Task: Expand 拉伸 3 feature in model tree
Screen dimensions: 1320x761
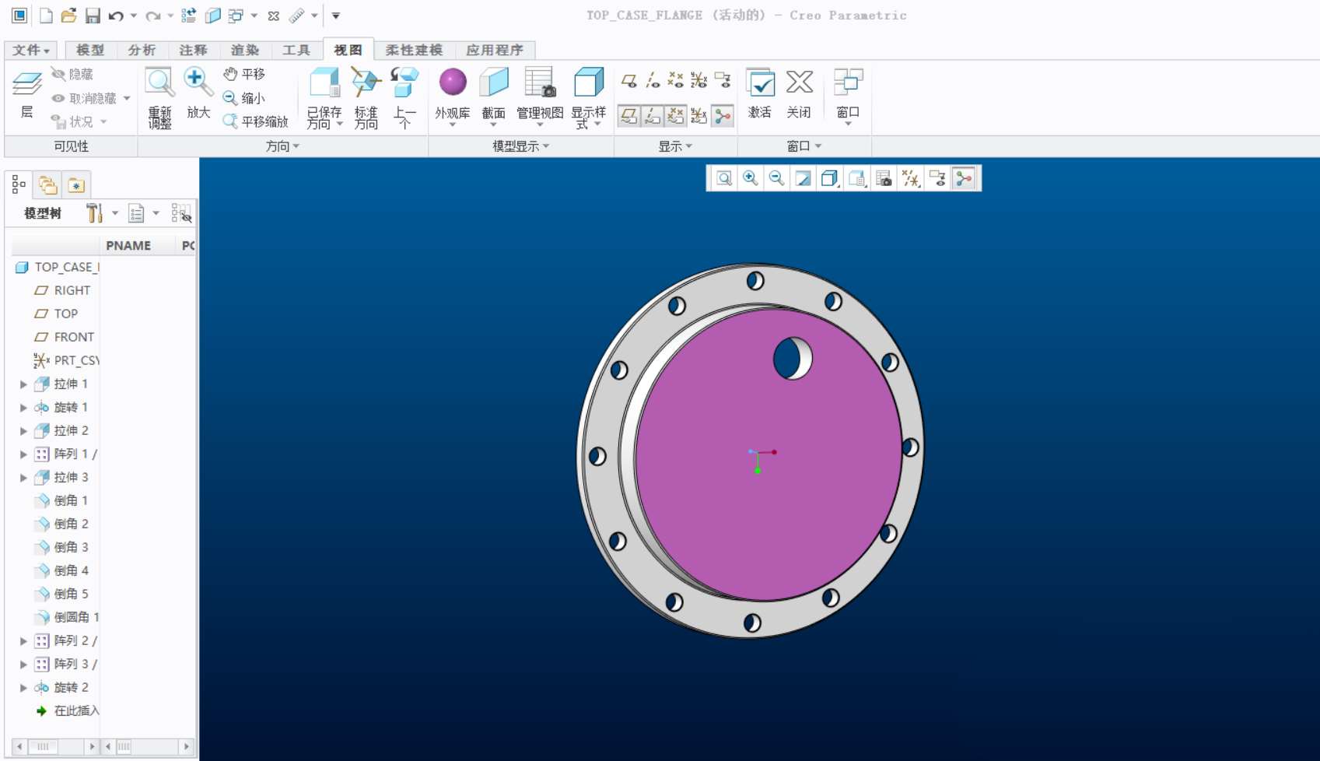Action: coord(23,478)
